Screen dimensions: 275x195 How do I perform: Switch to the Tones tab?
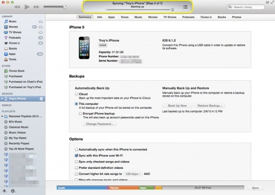click(x=125, y=17)
